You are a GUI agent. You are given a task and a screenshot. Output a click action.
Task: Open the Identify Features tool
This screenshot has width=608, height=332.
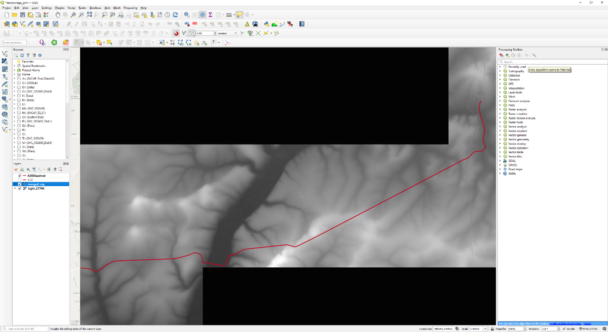click(x=187, y=15)
